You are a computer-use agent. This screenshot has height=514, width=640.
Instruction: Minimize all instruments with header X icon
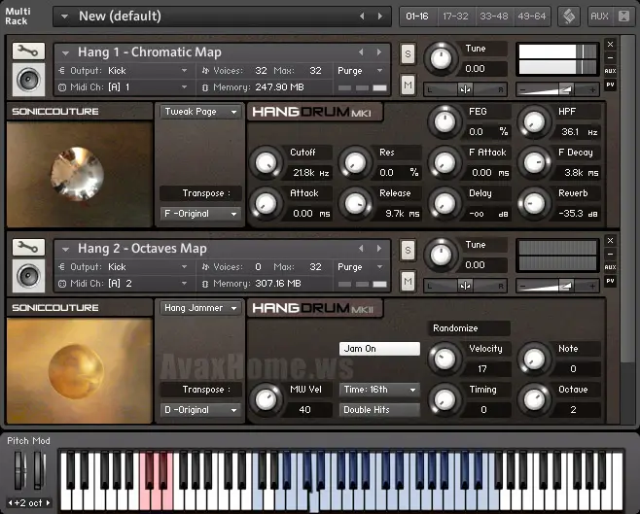coord(623,17)
